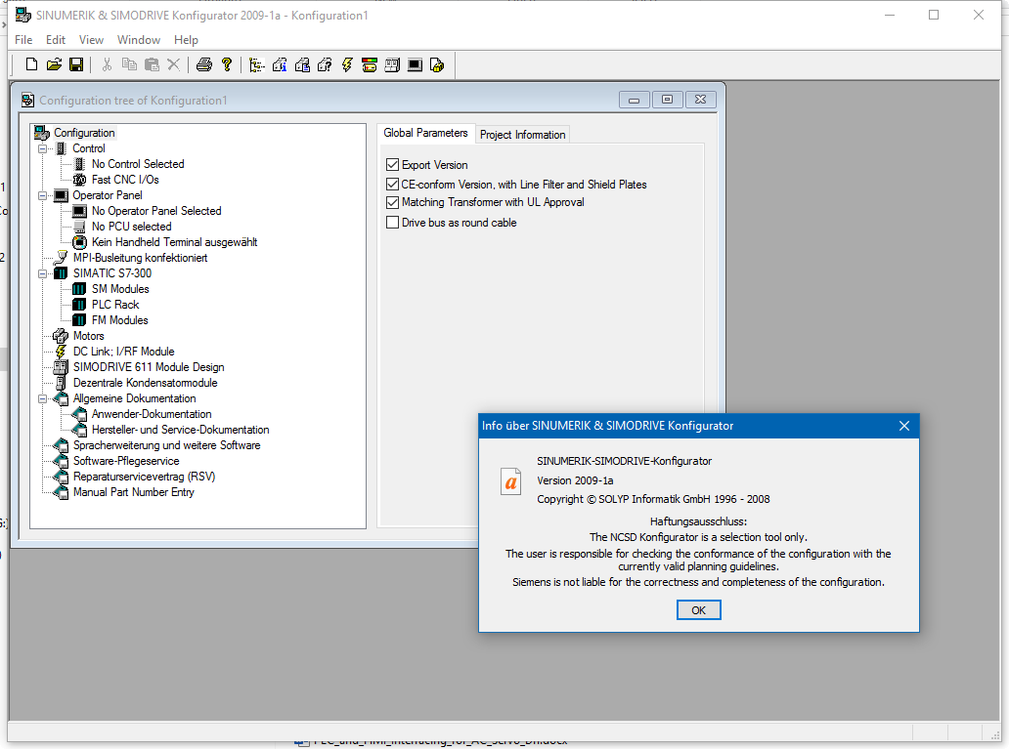The height and width of the screenshot is (749, 1009).
Task: Select Motors in the configuration tree
Action: (88, 336)
